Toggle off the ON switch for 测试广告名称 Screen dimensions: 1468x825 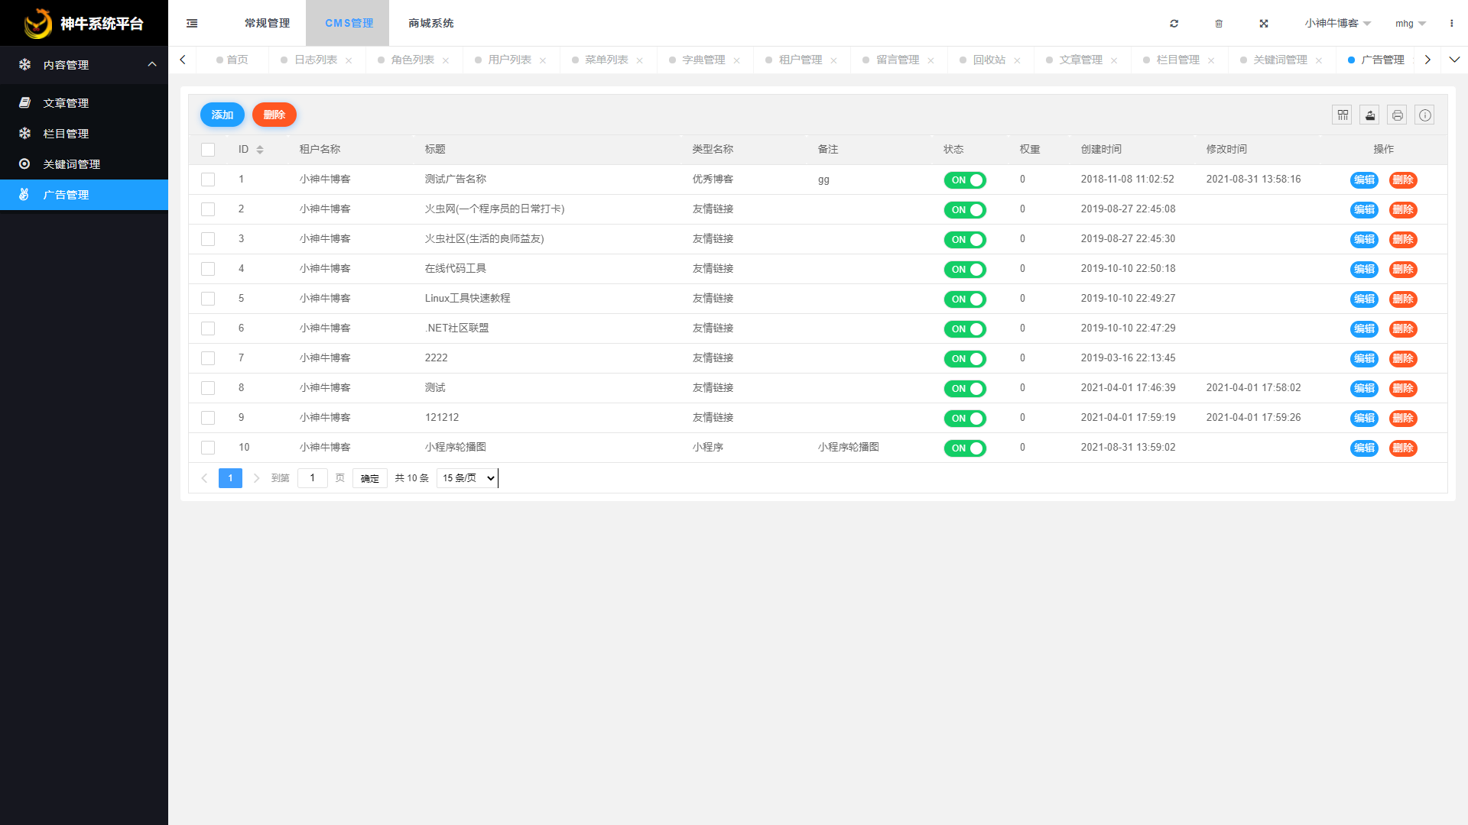(965, 180)
